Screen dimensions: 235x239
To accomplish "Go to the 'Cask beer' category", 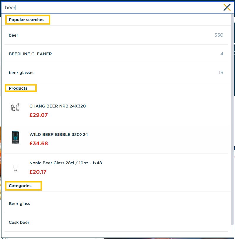I will (x=116, y=222).
